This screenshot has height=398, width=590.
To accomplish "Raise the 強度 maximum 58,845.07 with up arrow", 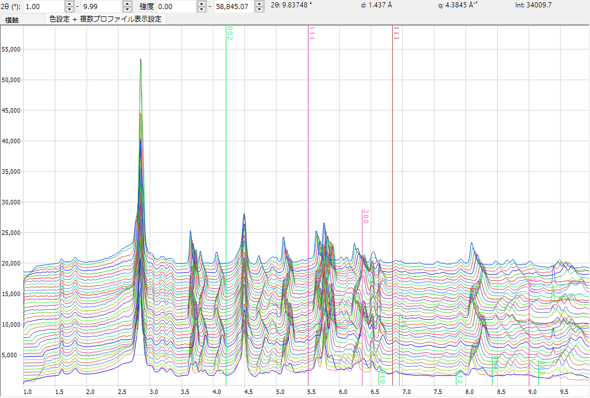I will point(260,3).
